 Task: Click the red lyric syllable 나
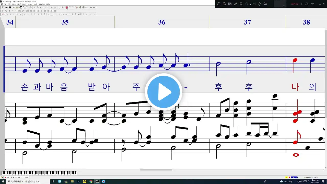[295, 87]
